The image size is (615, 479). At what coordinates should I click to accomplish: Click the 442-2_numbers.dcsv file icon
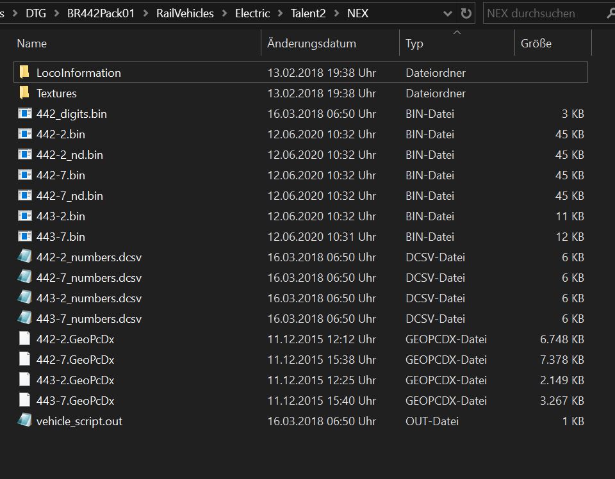click(x=24, y=257)
